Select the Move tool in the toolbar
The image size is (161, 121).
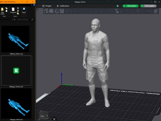(x=75, y=11)
